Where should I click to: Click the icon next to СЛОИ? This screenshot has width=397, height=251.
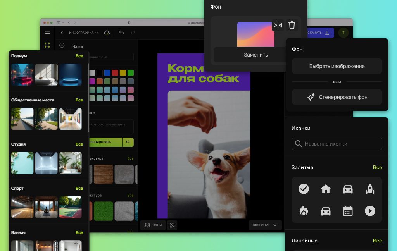(172, 225)
